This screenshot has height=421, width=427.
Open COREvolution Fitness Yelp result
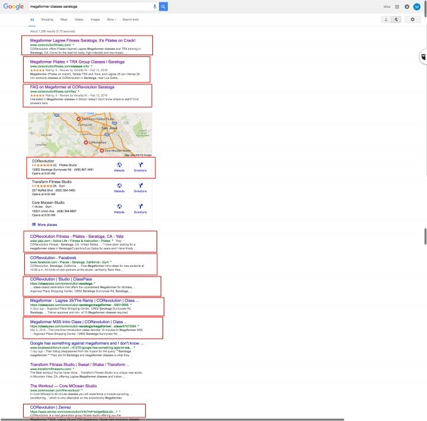tap(77, 237)
